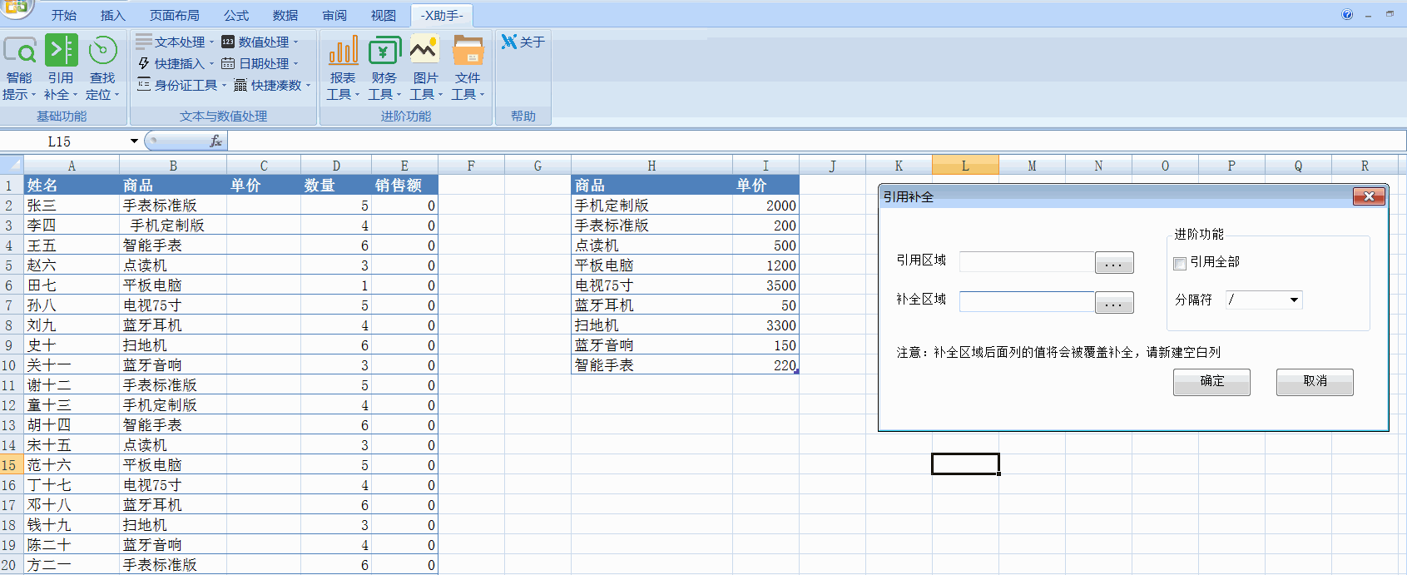Expand the 文本处理 text processing menu
The image size is (1407, 575).
(x=175, y=42)
